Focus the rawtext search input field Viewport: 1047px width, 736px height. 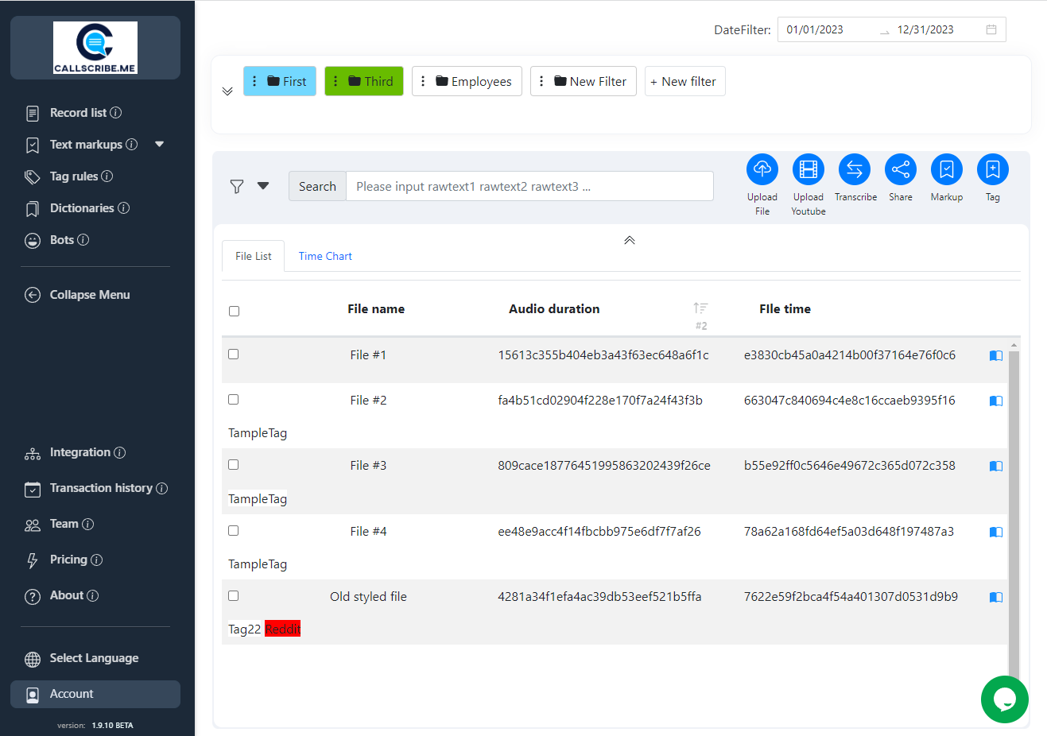click(x=529, y=186)
